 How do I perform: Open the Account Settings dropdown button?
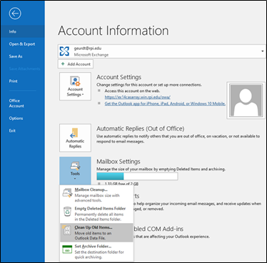75,86
